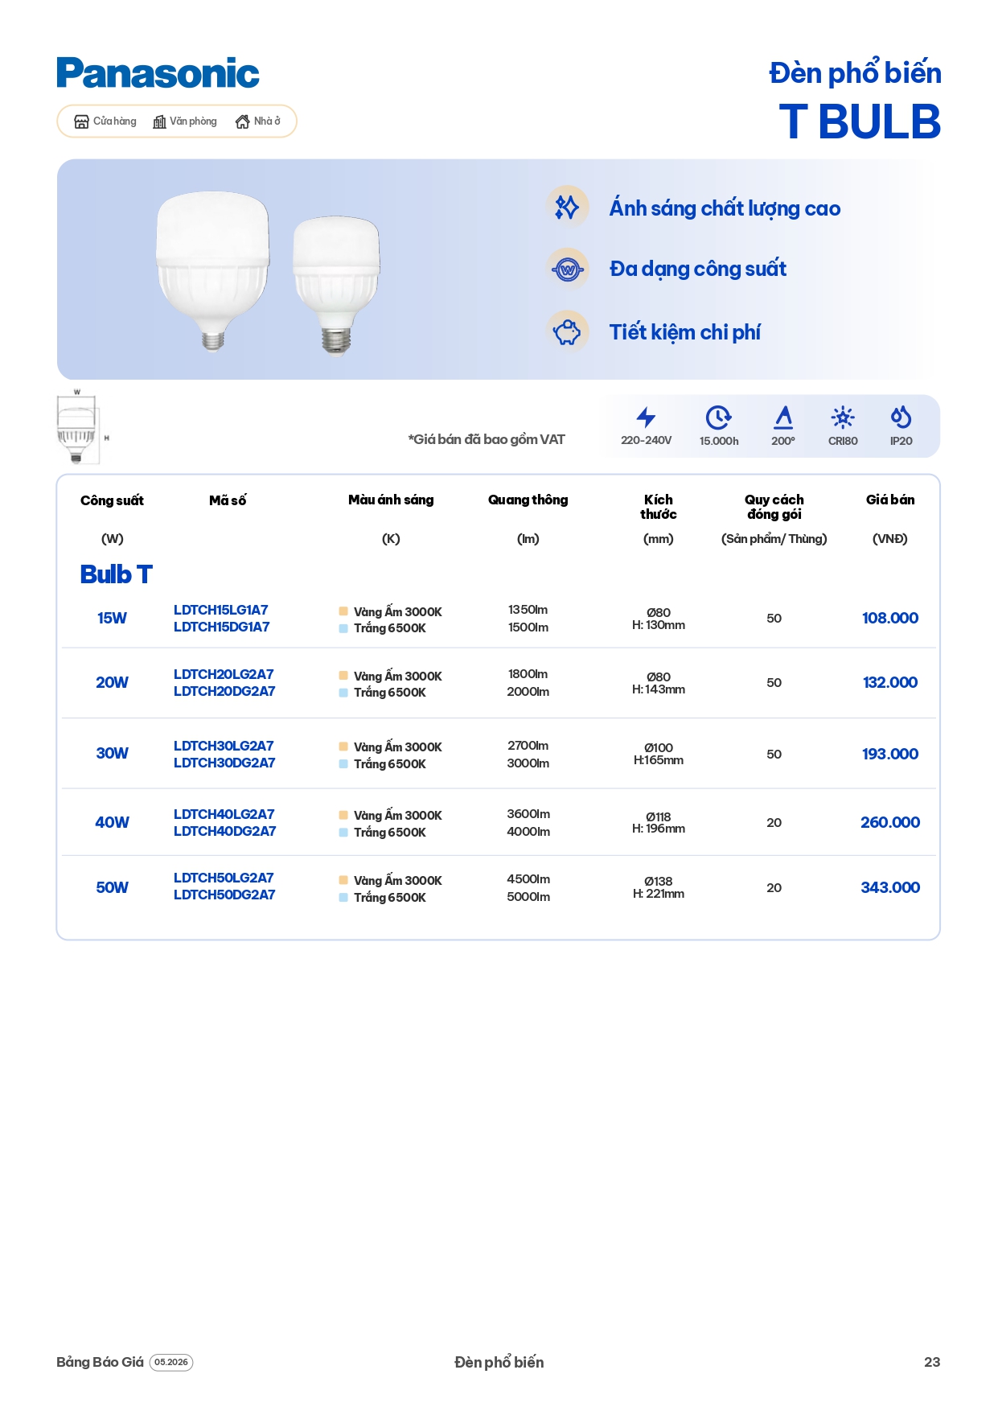Click the IP20 water drop icon
The width and height of the screenshot is (998, 1411).
(901, 417)
